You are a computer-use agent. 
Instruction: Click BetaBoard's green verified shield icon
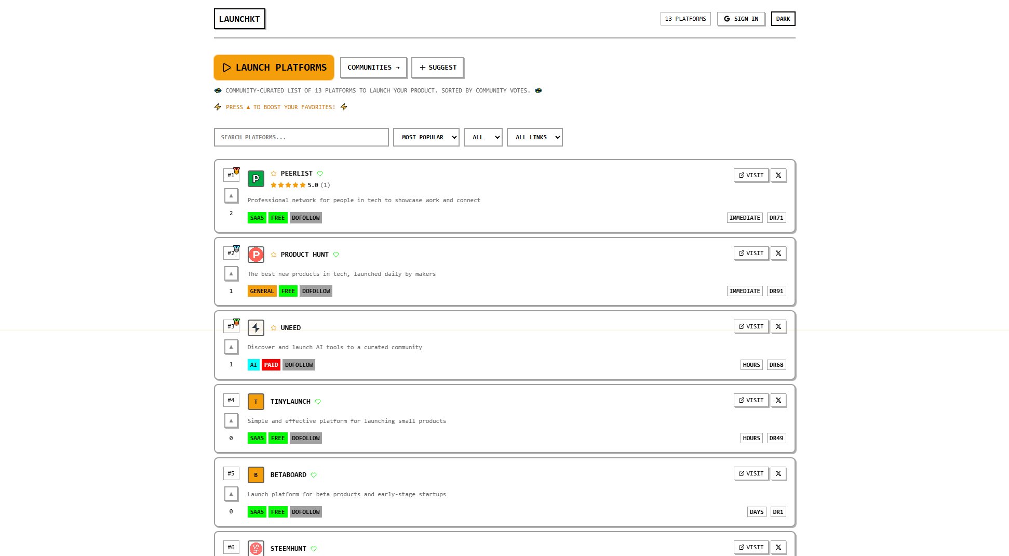314,475
